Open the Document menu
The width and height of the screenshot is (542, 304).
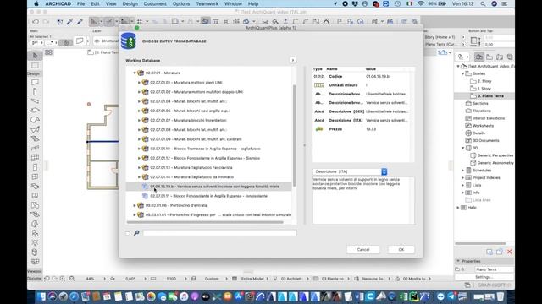pyautogui.click(x=155, y=3)
